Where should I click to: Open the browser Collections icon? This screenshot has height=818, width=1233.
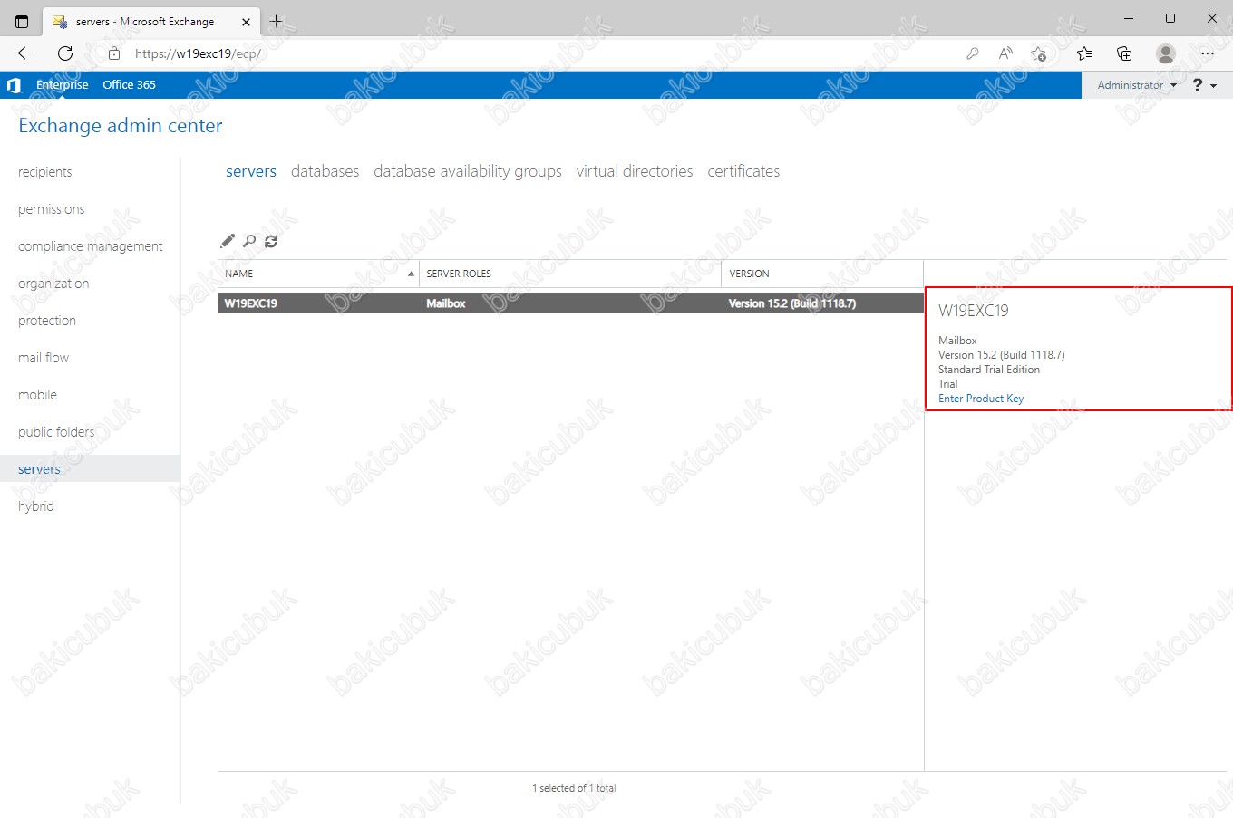coord(1124,53)
